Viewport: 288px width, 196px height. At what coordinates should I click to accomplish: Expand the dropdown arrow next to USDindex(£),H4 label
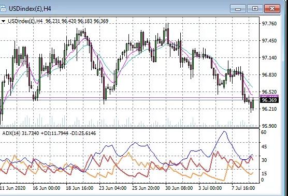(x=3, y=21)
